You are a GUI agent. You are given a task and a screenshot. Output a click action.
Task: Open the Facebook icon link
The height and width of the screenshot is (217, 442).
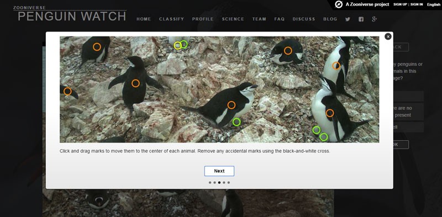361,19
